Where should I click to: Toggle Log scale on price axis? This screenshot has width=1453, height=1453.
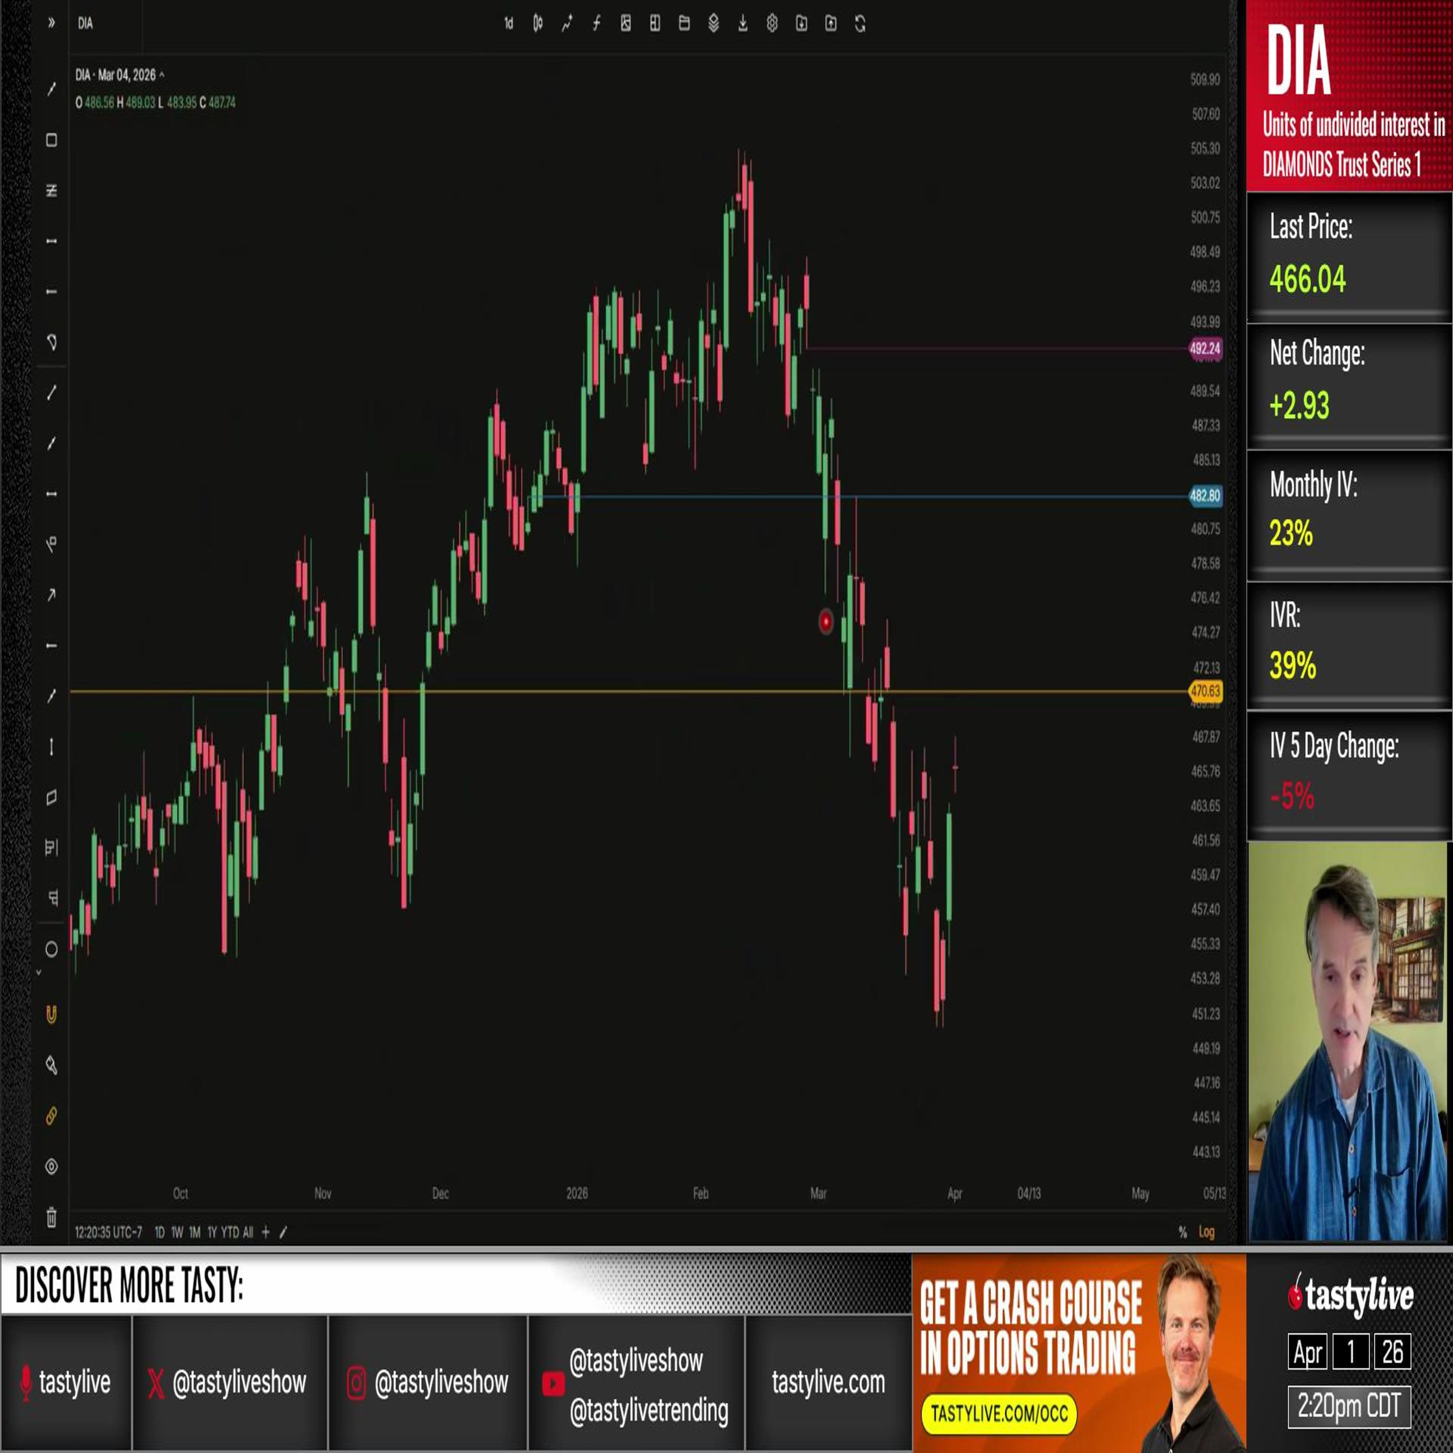point(1206,1232)
